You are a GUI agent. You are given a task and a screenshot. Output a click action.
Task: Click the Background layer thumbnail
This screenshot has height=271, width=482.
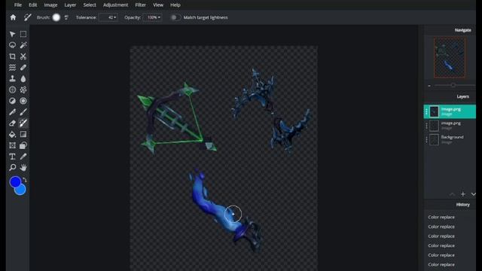[434, 139]
